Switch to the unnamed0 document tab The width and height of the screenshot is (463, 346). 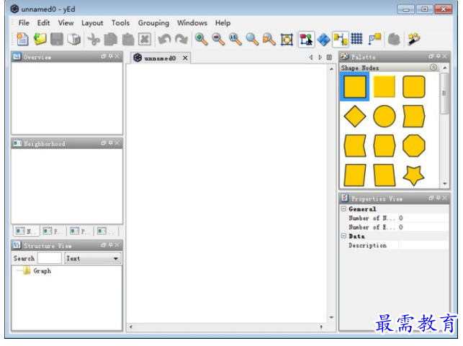tap(159, 58)
